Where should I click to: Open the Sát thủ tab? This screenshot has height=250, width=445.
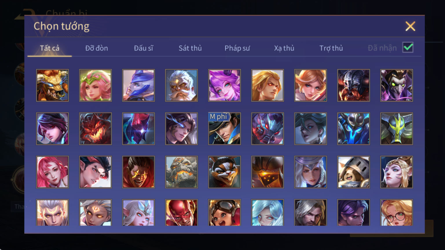click(x=190, y=48)
